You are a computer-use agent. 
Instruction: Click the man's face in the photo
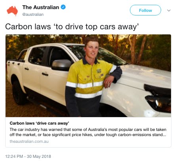pyautogui.click(x=92, y=49)
